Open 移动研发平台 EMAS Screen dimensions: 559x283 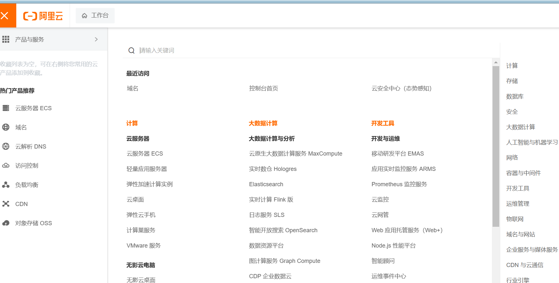[x=398, y=154]
